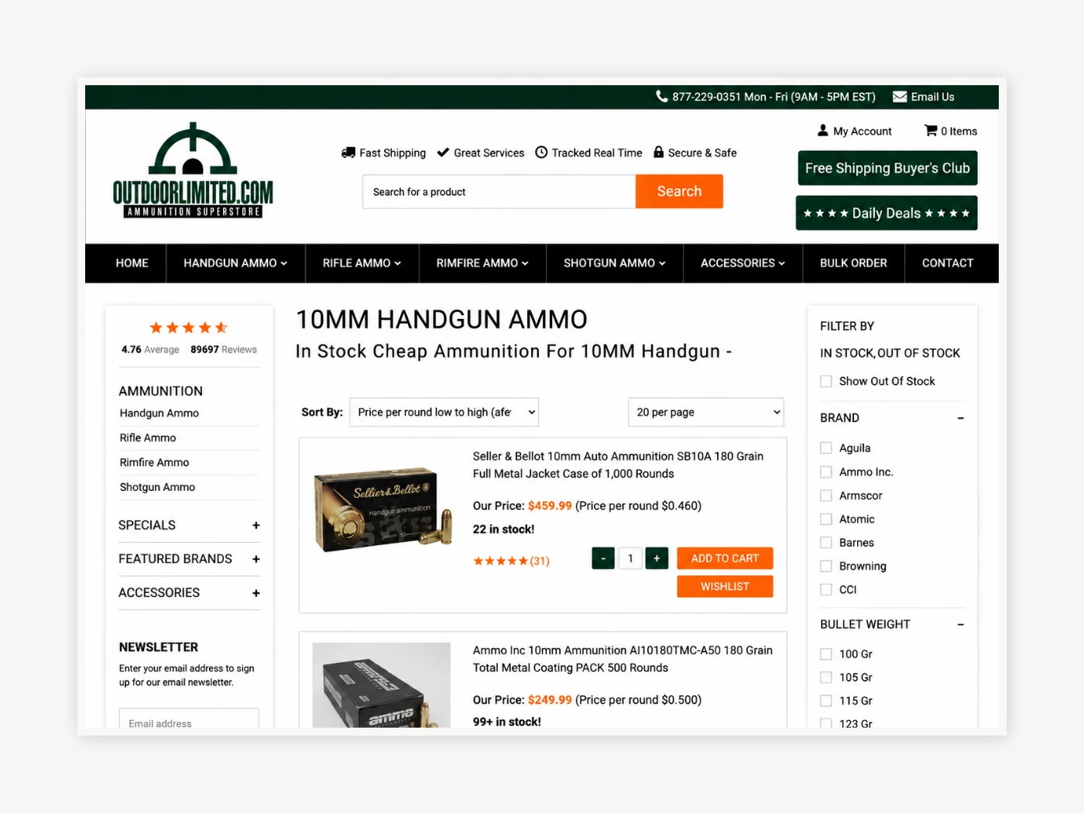Open the Rifle Ammo nav dropdown
The width and height of the screenshot is (1084, 813).
(362, 263)
